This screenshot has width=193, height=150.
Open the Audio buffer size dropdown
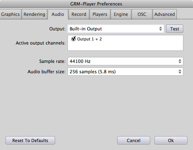pos(125,72)
